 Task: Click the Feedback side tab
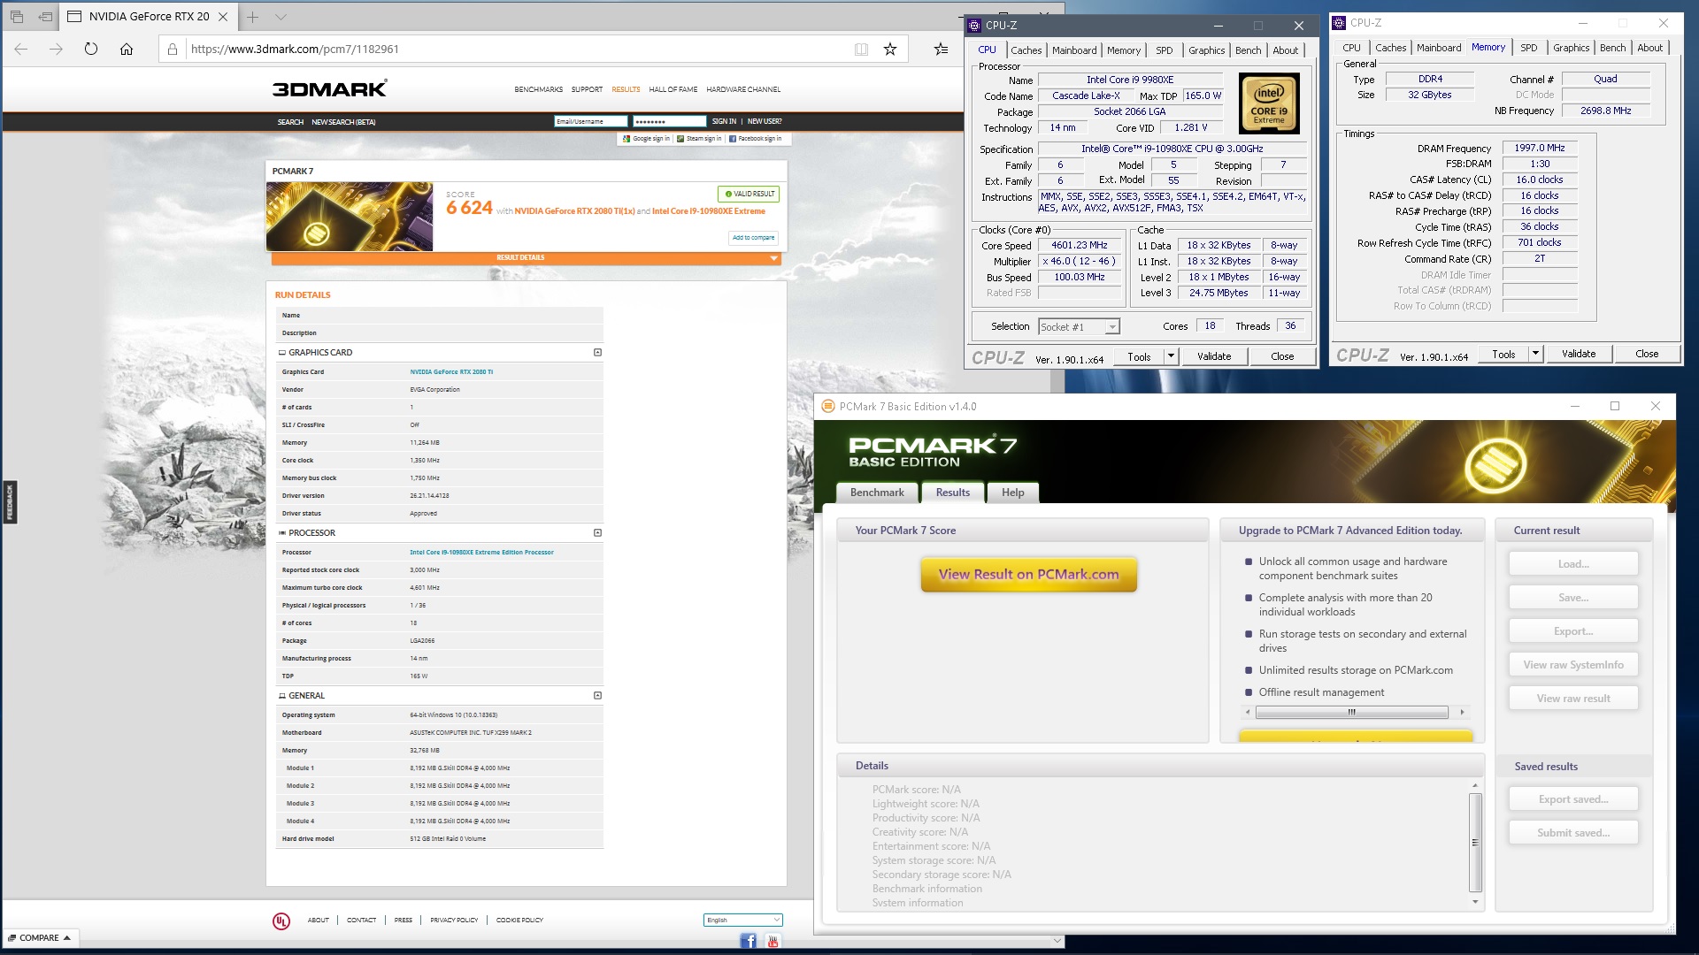[10, 502]
